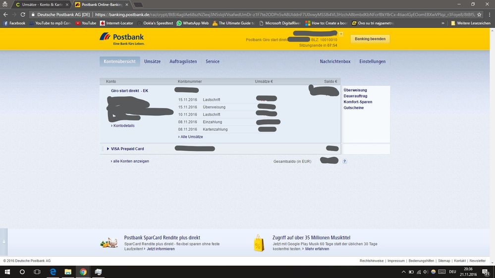This screenshot has width=495, height=278.
Task: Select the 15.11.2016 Überweisung row
Action: pyautogui.click(x=227, y=107)
